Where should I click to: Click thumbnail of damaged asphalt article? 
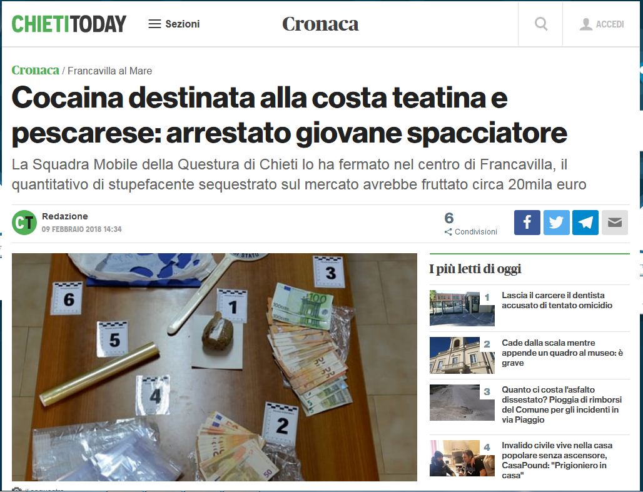click(x=462, y=403)
